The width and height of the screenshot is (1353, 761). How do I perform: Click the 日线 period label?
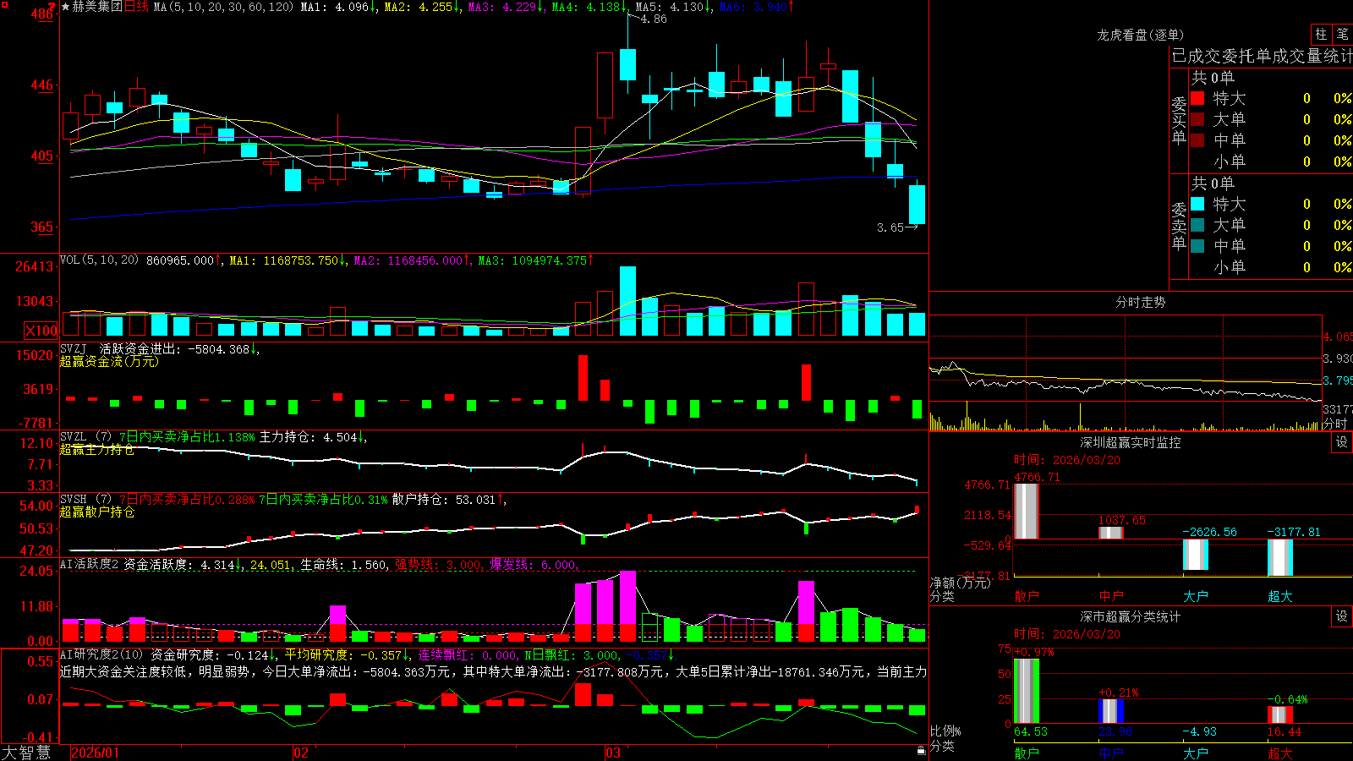coord(136,7)
